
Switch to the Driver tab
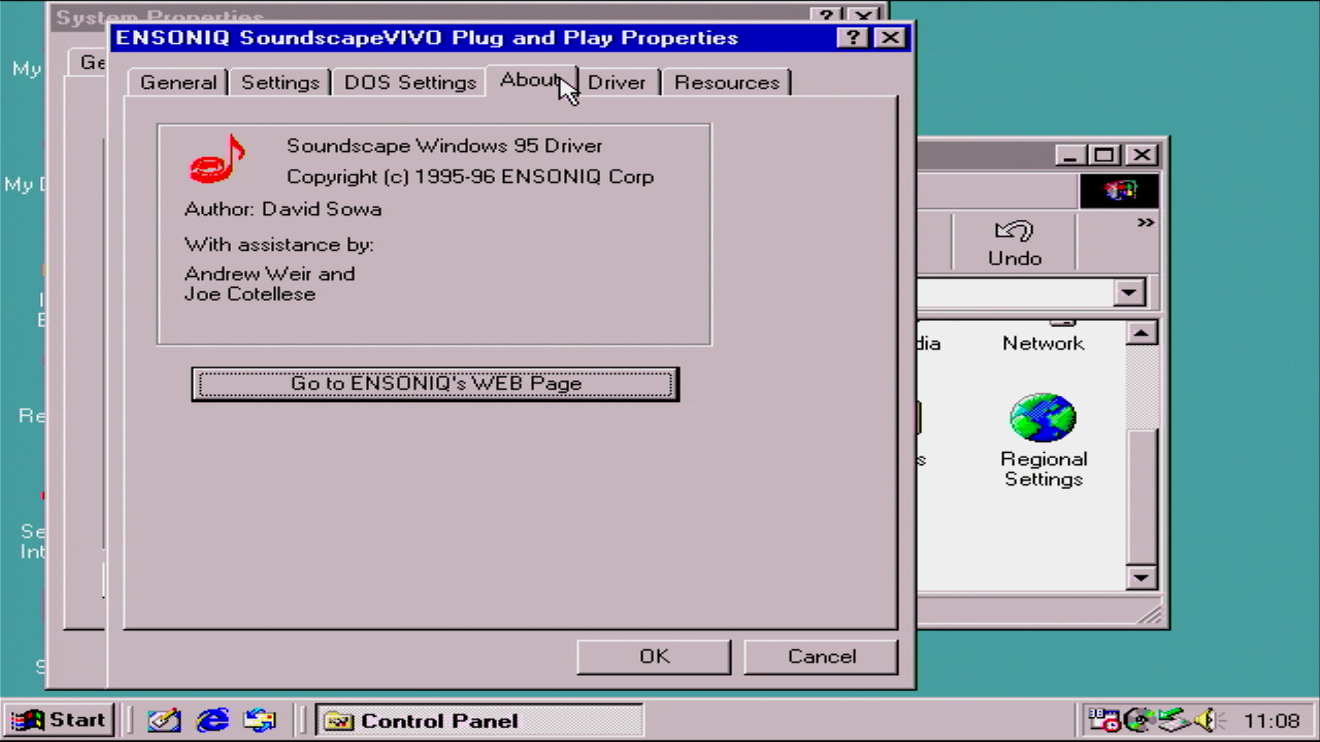616,82
